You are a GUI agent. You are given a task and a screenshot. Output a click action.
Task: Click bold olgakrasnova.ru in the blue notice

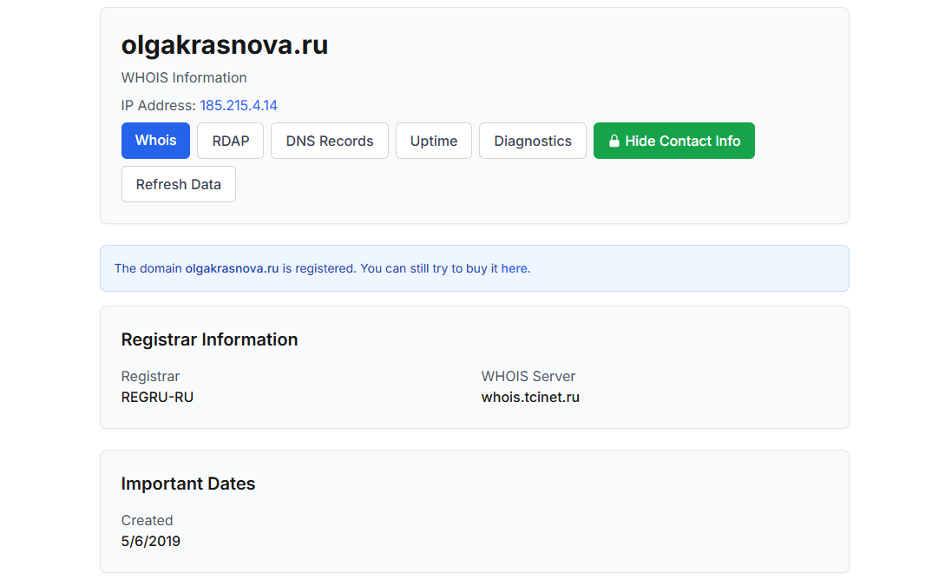point(232,268)
